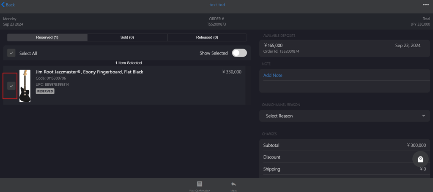Switch to the Reserved (1) tab
The image size is (433, 192).
[x=47, y=38]
